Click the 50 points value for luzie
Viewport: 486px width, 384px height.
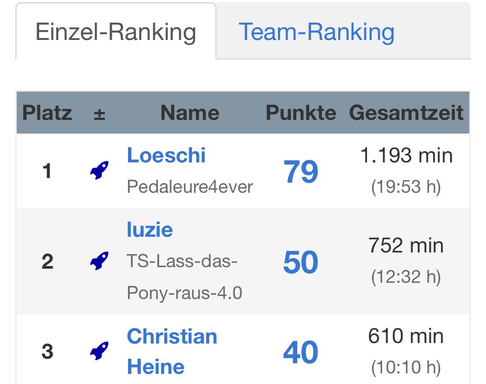301,262
